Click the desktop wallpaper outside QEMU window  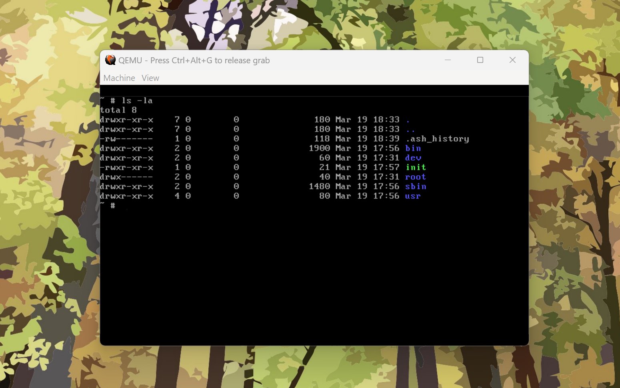[x=48, y=200]
